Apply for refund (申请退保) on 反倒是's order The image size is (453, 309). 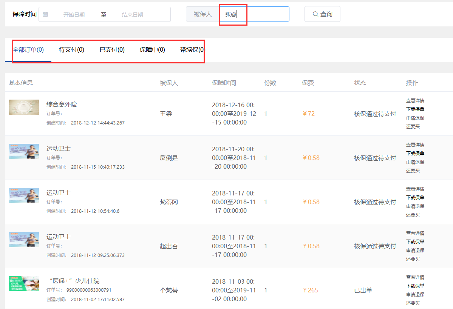tap(415, 162)
